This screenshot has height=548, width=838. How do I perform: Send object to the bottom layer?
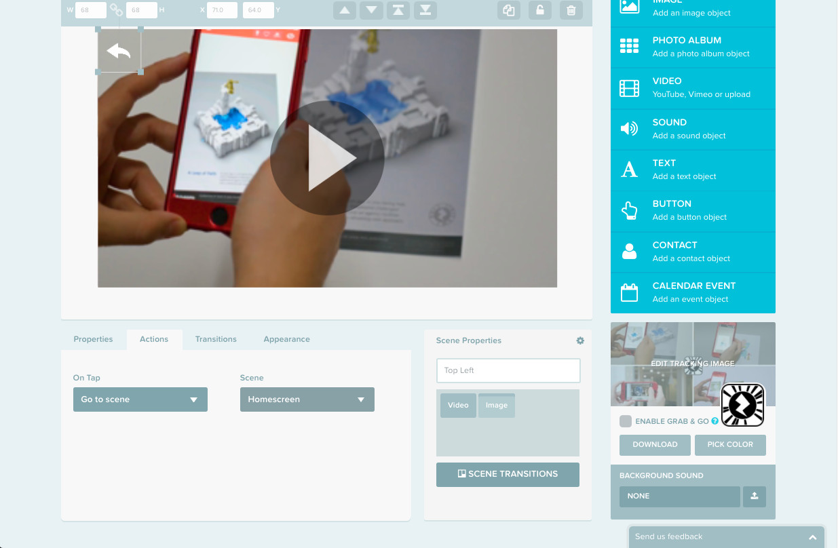tap(425, 10)
